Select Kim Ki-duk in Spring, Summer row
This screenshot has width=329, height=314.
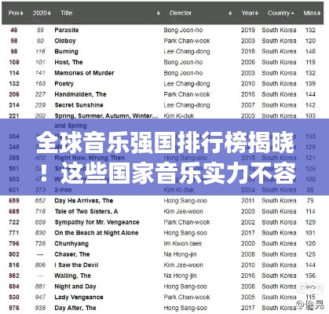coord(179,115)
